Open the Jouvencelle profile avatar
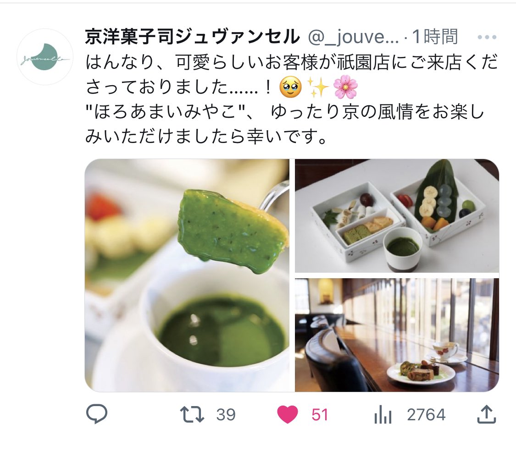Viewport: 516px width, 451px height. point(45,57)
